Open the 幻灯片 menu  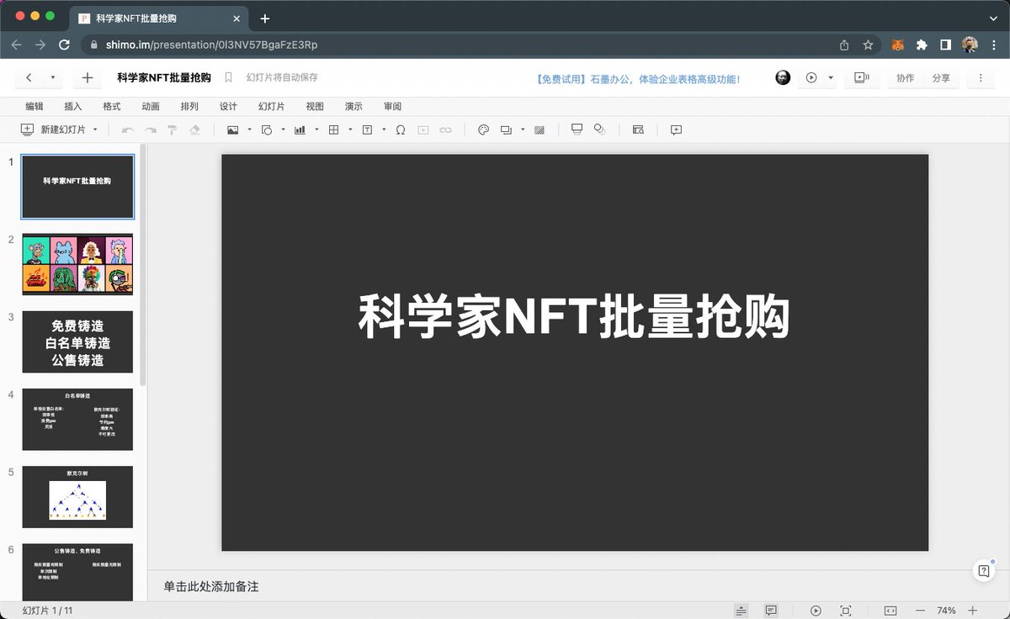[x=271, y=106]
